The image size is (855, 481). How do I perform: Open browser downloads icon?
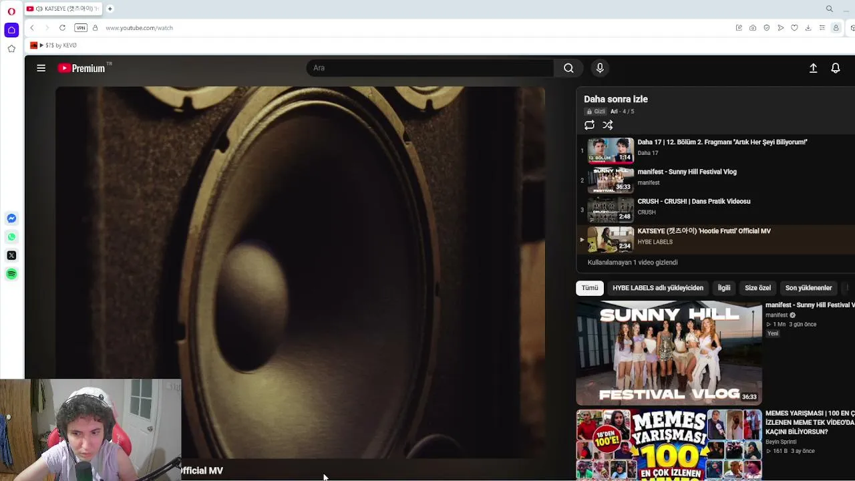[808, 28]
